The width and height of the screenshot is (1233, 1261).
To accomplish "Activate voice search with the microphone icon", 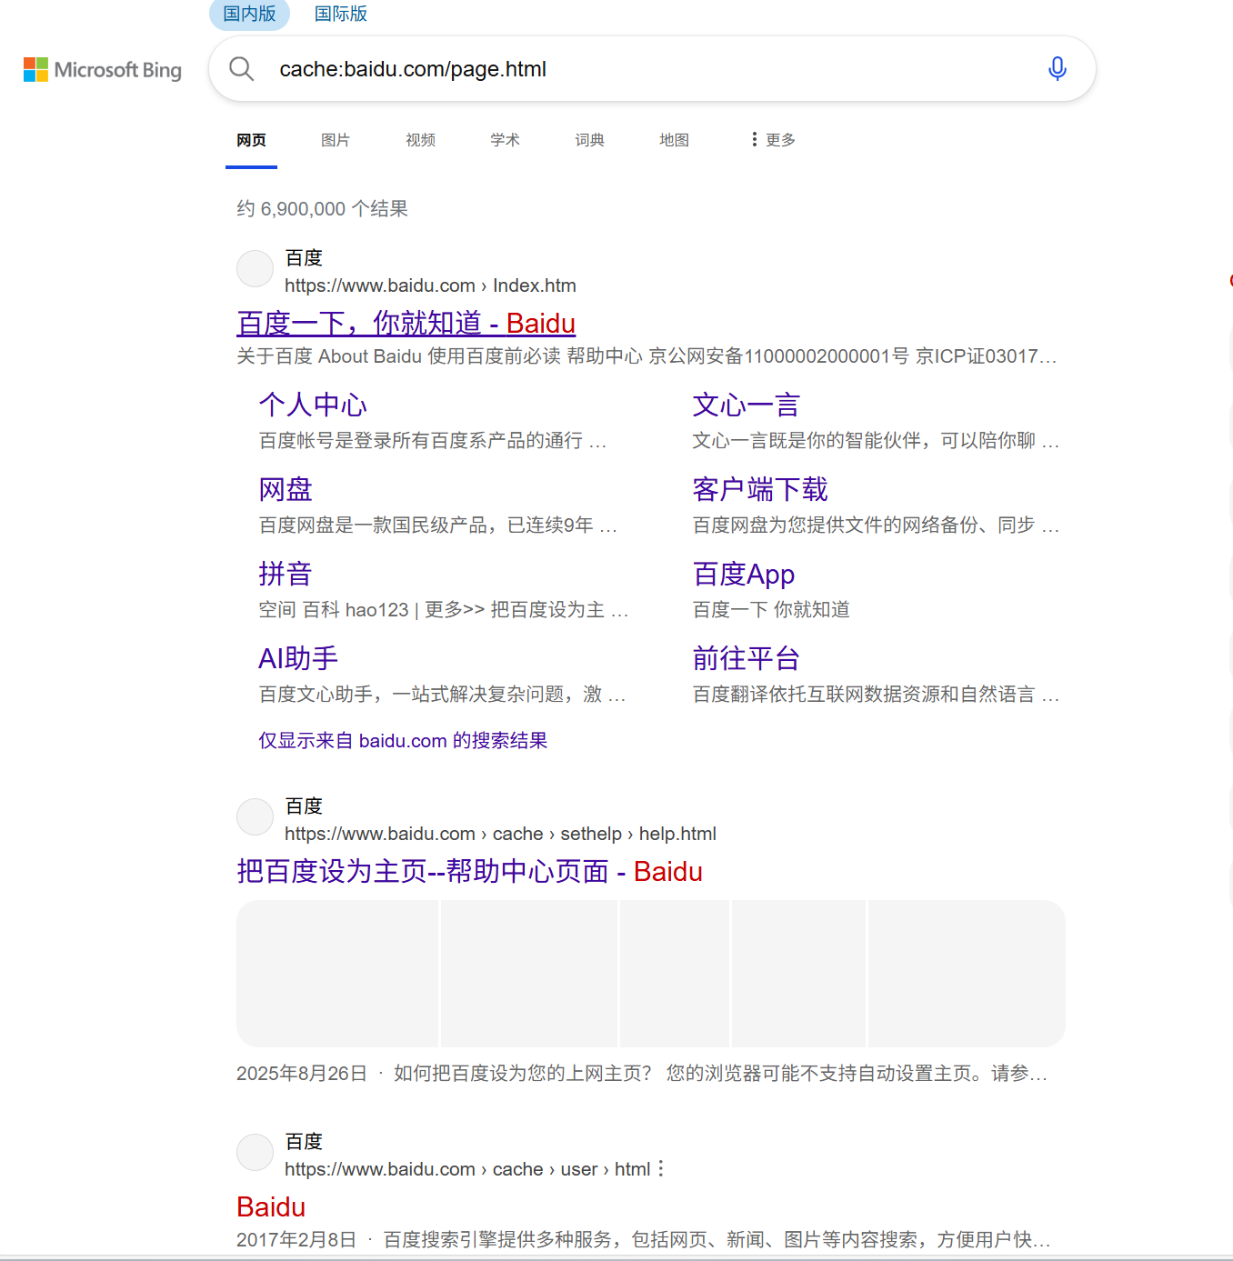I will point(1057,68).
